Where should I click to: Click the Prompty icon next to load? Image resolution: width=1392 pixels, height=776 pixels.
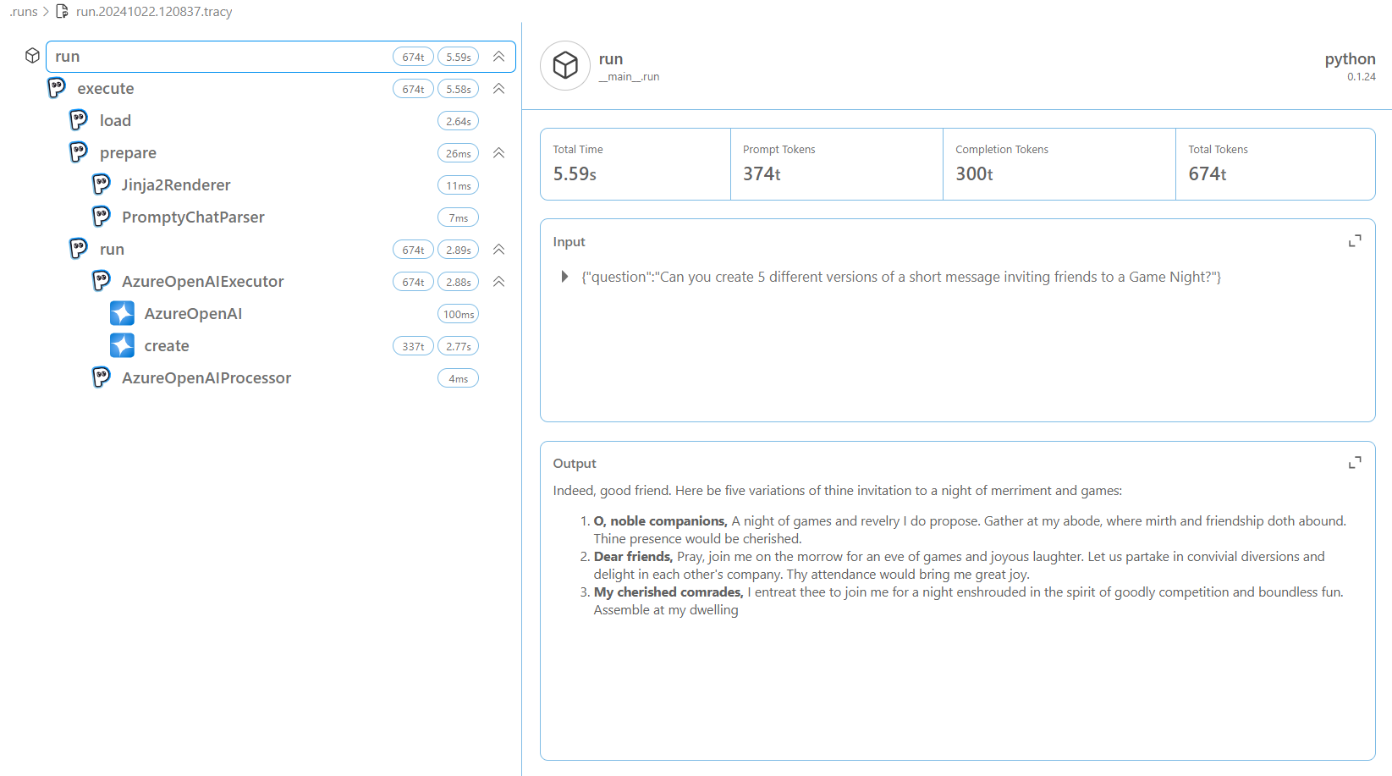pos(79,120)
